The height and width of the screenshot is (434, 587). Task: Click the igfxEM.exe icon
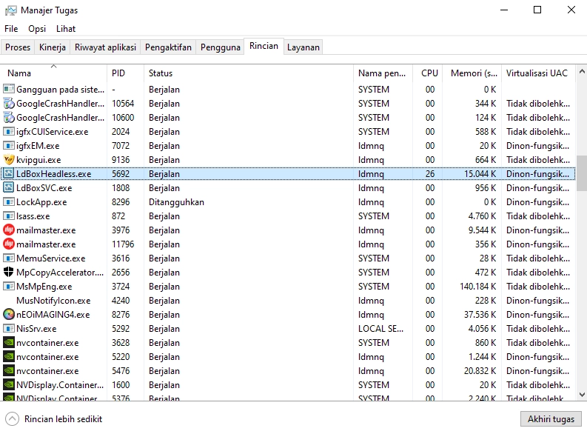tap(9, 146)
